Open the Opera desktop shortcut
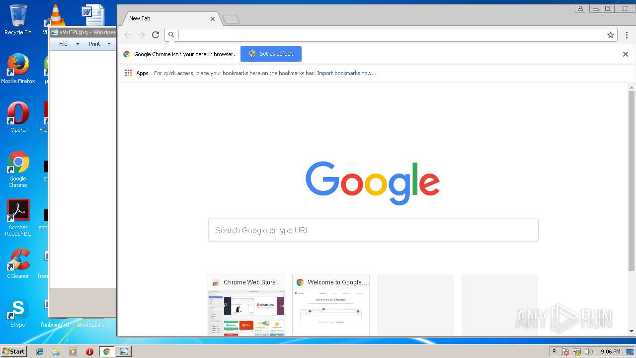The height and width of the screenshot is (358, 636). (x=18, y=117)
